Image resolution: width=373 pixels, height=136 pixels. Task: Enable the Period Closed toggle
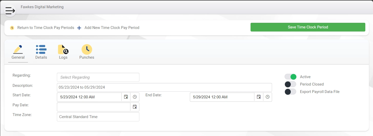coord(291,84)
